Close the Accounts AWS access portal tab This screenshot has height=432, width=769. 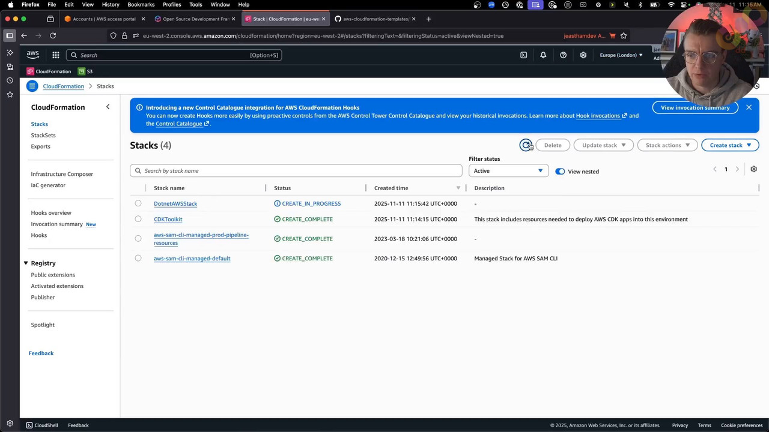point(143,19)
